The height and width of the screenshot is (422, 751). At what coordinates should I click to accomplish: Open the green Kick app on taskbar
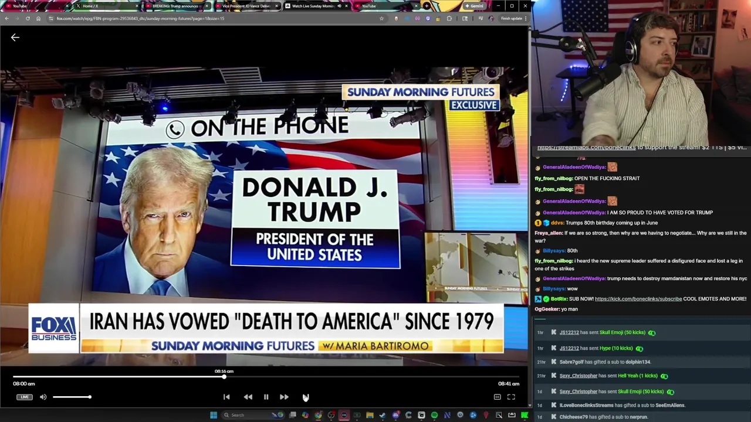[x=525, y=415]
